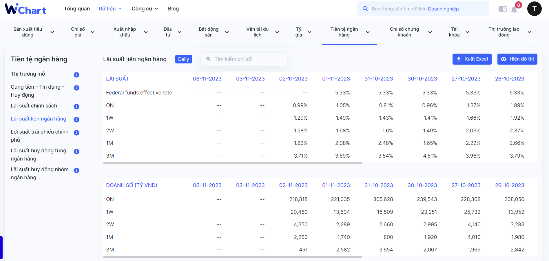
Task: Click info icon next to Lợi suất trái phiếu chính phủ
Action: (76, 133)
